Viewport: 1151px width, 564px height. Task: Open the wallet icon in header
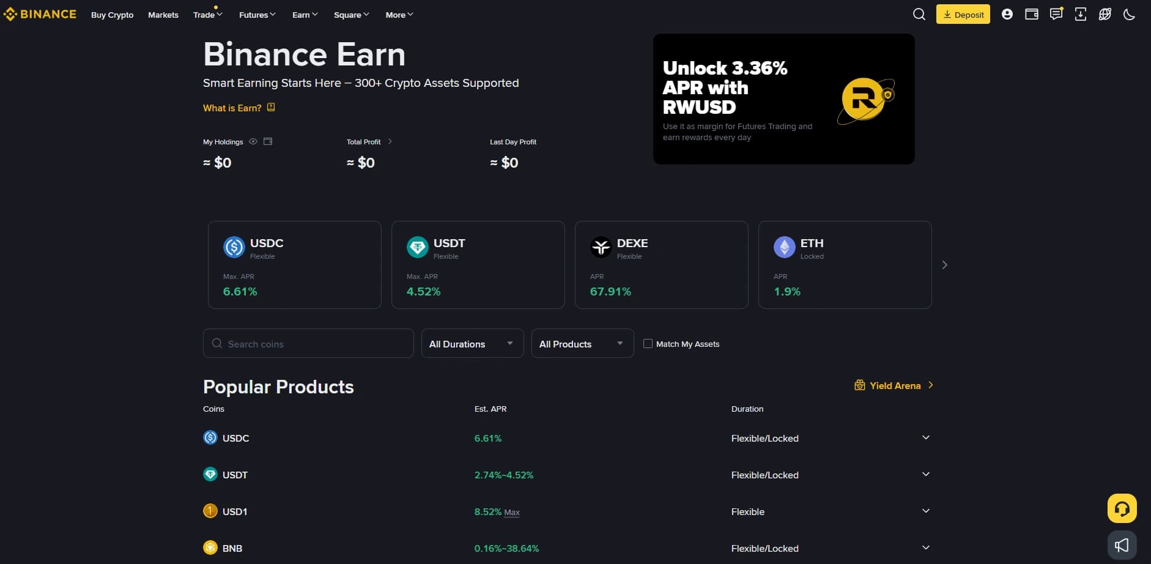[1031, 14]
